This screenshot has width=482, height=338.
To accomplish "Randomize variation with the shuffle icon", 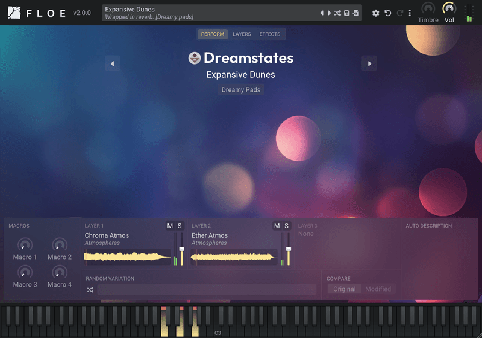I will [x=90, y=290].
